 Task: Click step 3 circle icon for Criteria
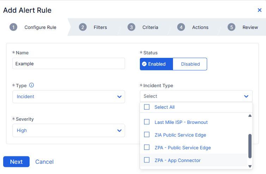click(x=131, y=27)
